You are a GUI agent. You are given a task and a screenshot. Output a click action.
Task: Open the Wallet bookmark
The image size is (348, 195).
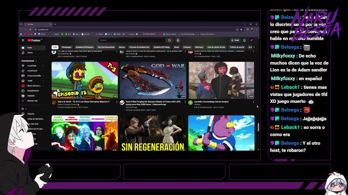pyautogui.click(x=117, y=34)
